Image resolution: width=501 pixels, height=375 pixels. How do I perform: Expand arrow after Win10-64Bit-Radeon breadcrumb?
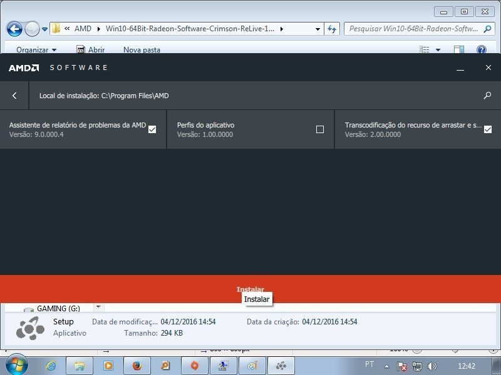[281, 29]
